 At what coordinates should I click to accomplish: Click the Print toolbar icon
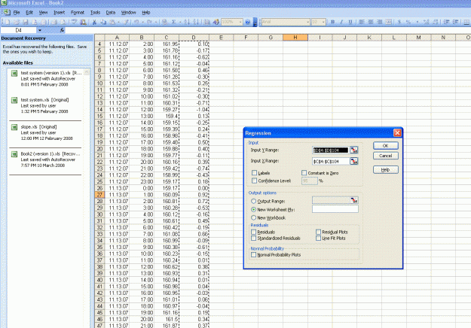point(54,22)
